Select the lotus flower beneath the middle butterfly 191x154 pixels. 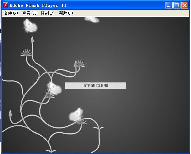pos(50,95)
